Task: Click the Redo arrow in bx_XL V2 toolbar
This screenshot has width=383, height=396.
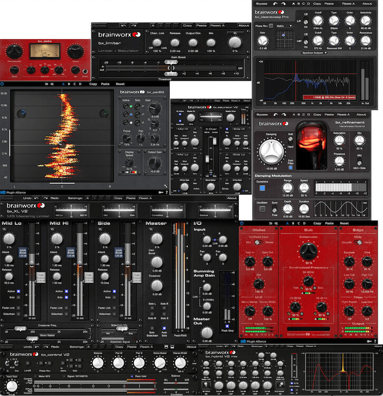Action: click(45, 198)
